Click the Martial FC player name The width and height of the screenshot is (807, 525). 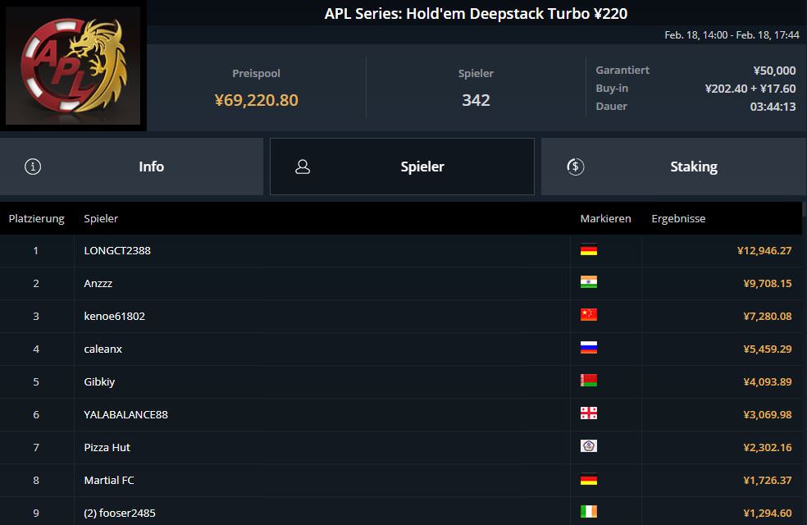[x=109, y=481]
